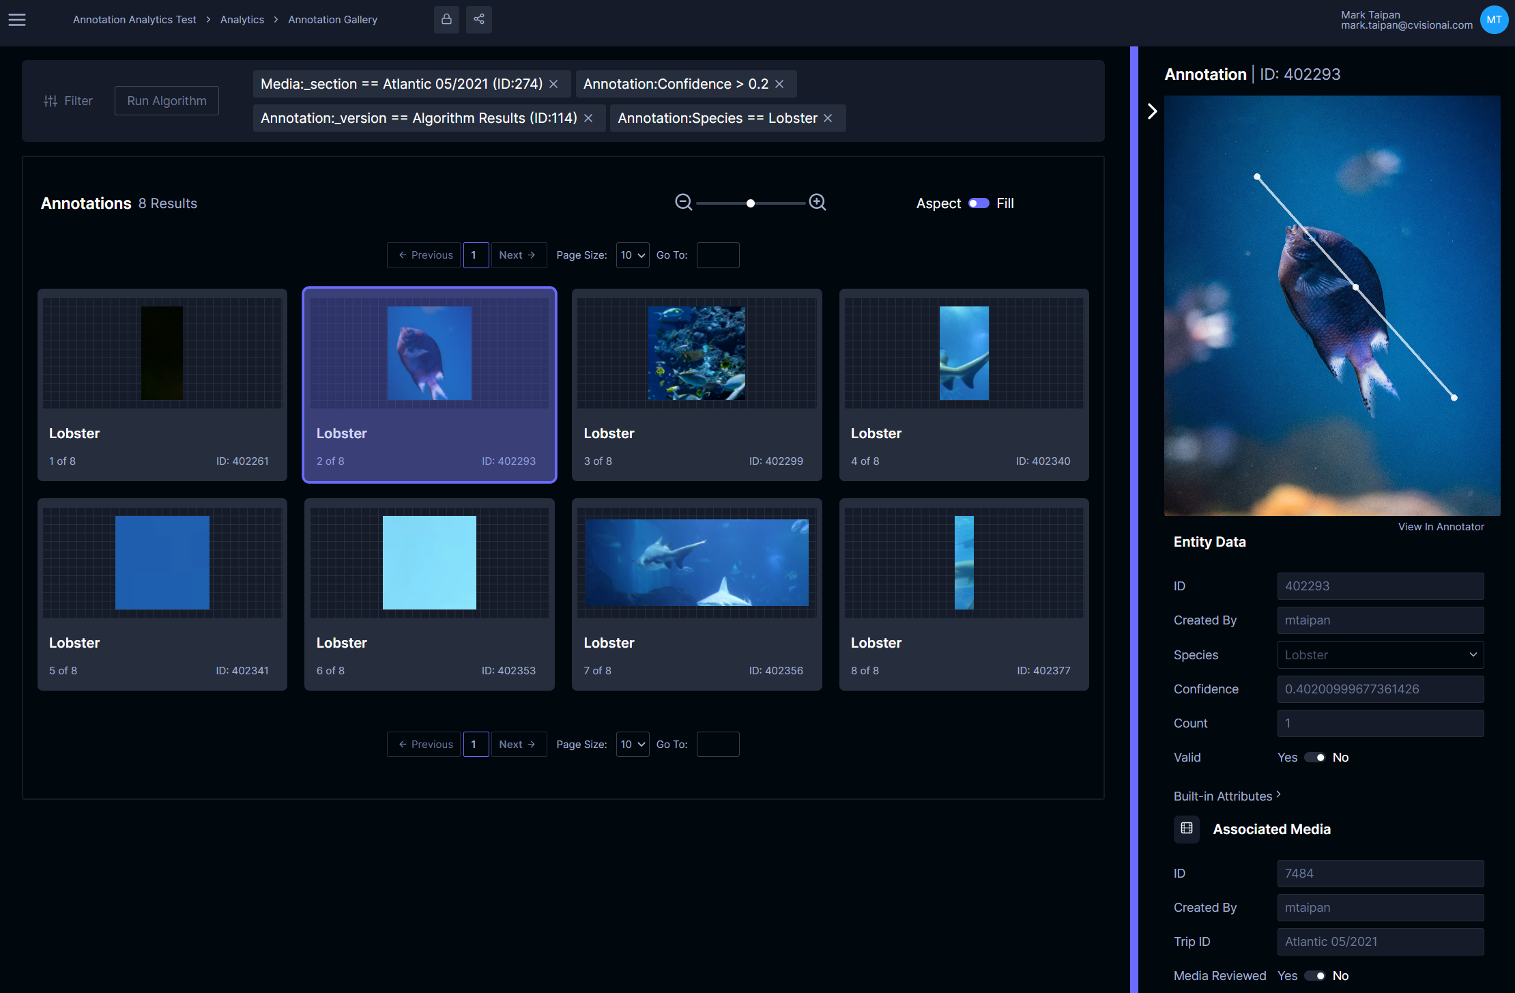Remove the Species == Lobster filter chip
Image resolution: width=1515 pixels, height=993 pixels.
point(828,118)
